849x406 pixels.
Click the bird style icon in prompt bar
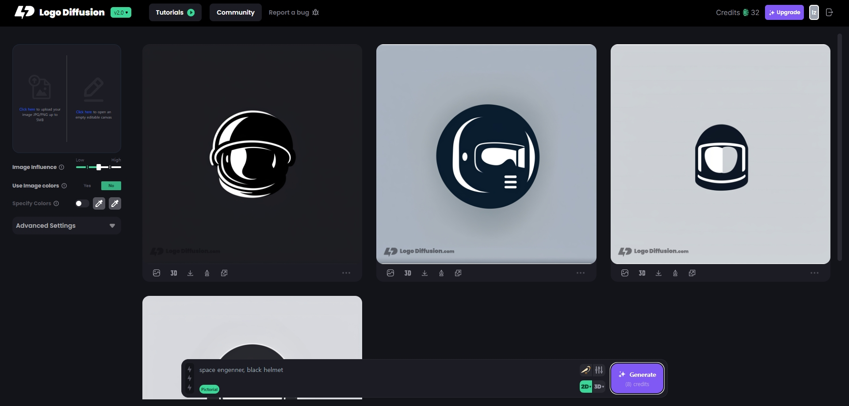(585, 370)
